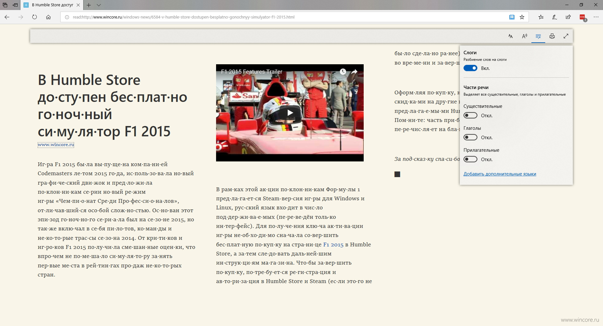Restore down the browser window
Viewport: 603px width, 326px height.
[x=581, y=5]
